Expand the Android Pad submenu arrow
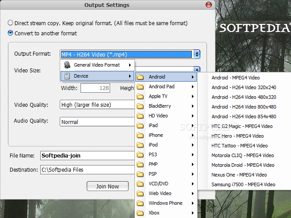The width and height of the screenshot is (291, 218). coord(193,86)
